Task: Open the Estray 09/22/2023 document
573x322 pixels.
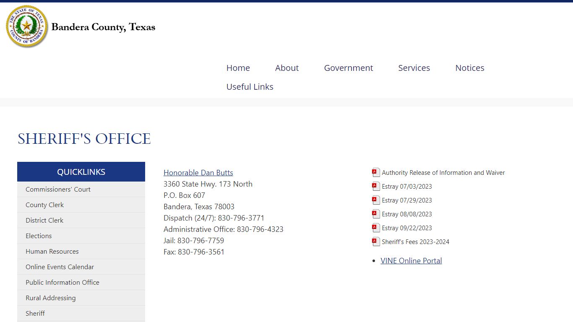Action: pyautogui.click(x=407, y=228)
